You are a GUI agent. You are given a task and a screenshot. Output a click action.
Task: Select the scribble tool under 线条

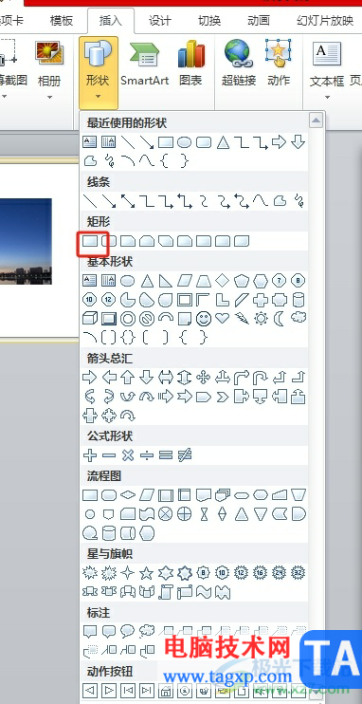(299, 201)
